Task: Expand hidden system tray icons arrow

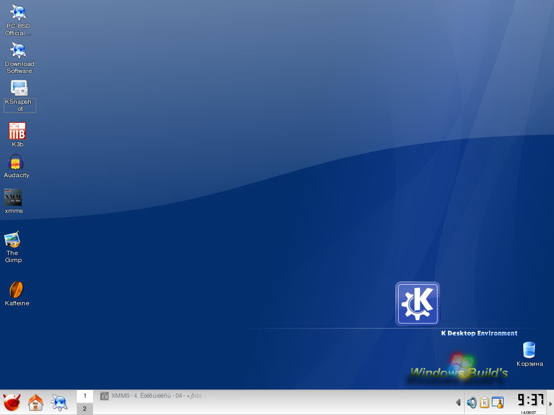Action: click(458, 402)
